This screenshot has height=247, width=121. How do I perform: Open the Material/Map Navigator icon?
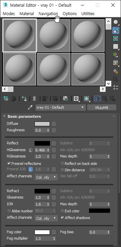[116, 87]
